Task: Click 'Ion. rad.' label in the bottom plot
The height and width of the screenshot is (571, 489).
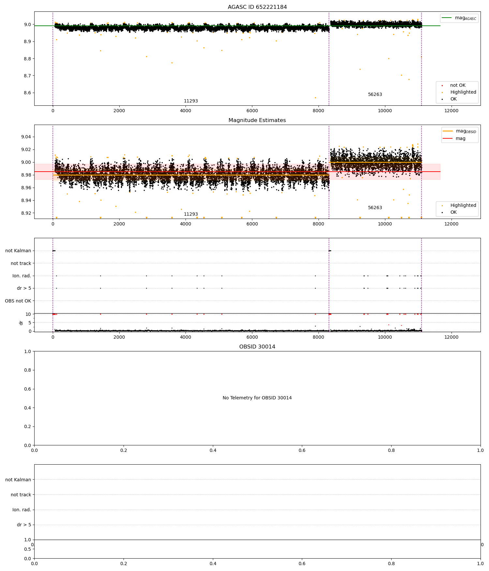Action: 22,510
